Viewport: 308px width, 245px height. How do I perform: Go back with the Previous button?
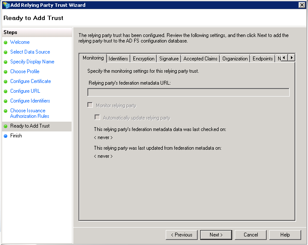[181, 235]
